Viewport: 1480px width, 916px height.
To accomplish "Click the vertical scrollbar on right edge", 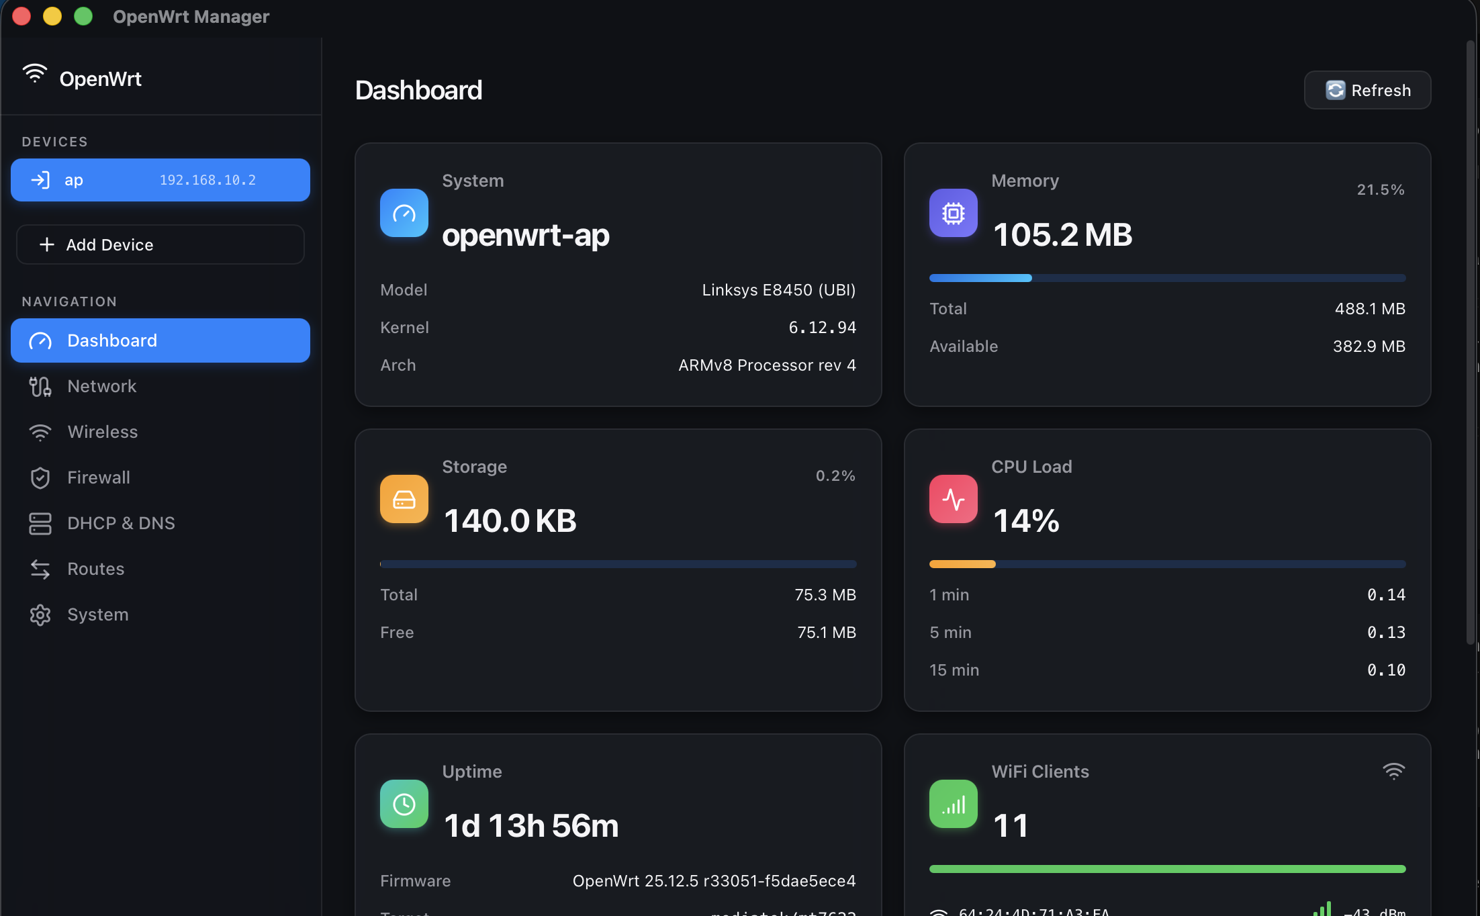I will tap(1470, 342).
